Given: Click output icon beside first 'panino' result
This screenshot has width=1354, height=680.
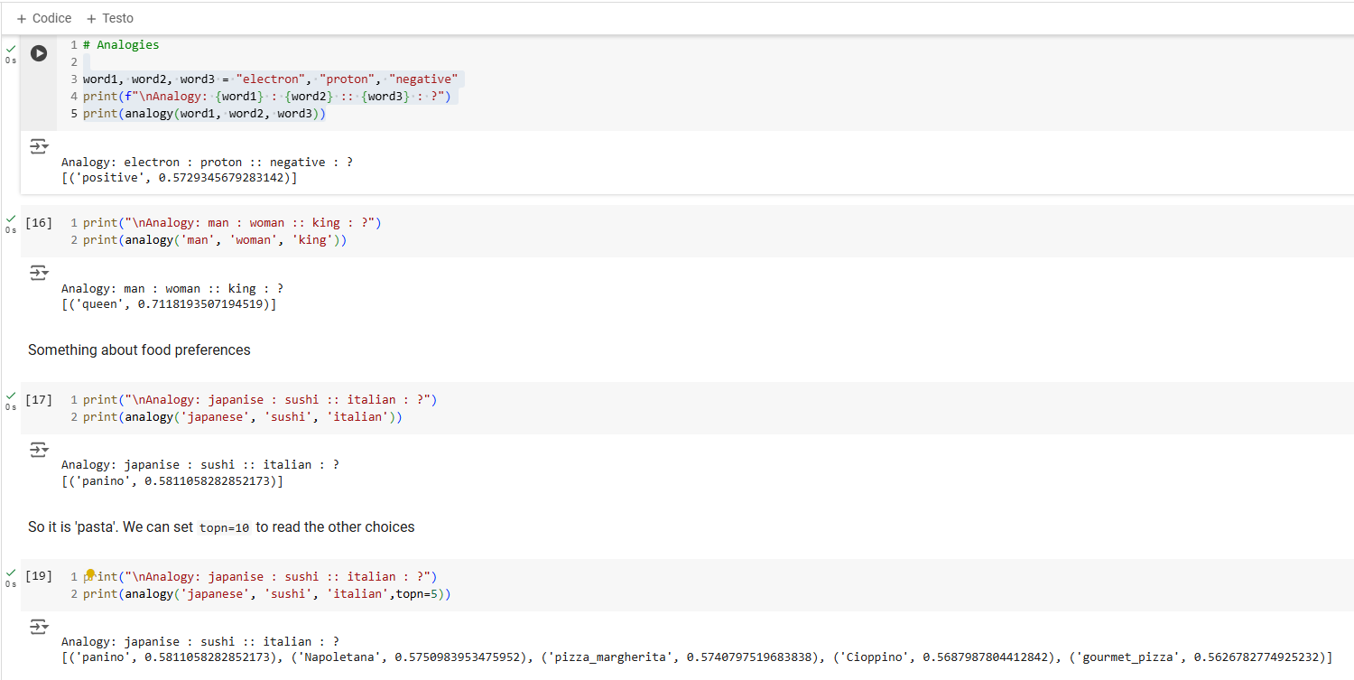Looking at the screenshot, I should (38, 449).
